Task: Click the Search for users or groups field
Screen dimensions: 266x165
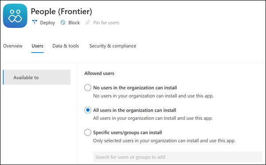Action: [178, 157]
